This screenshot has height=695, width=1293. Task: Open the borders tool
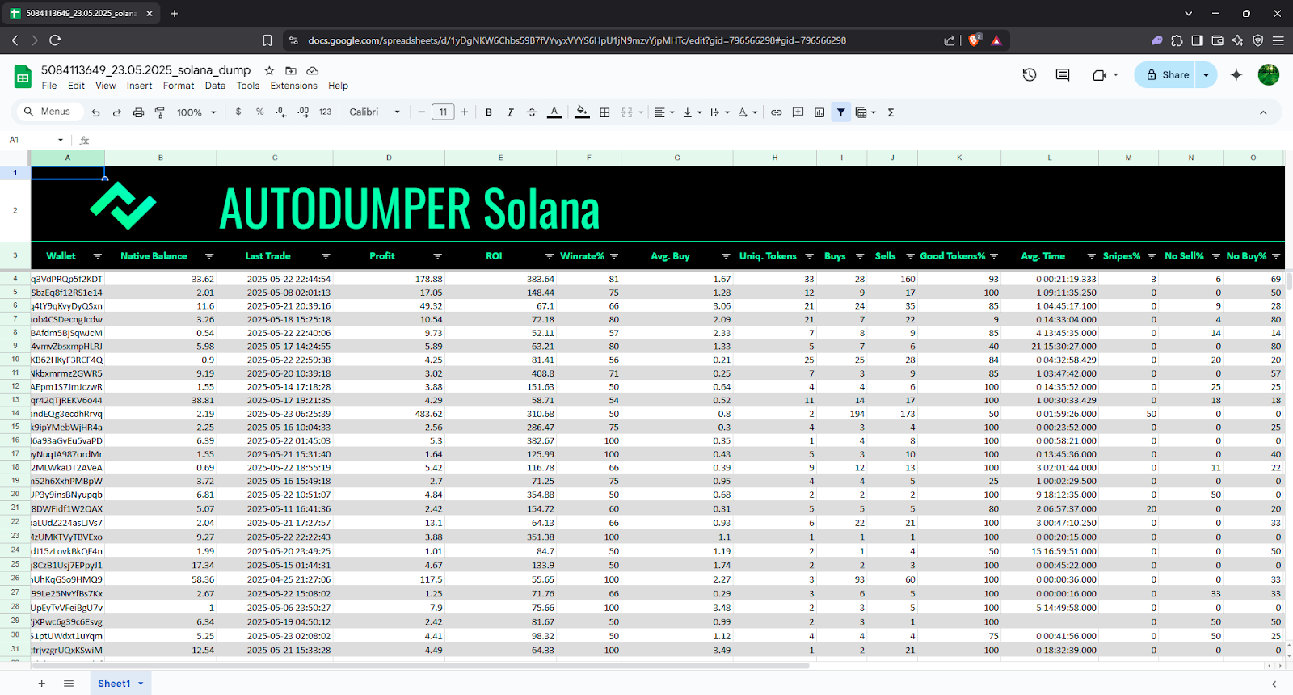(x=604, y=112)
